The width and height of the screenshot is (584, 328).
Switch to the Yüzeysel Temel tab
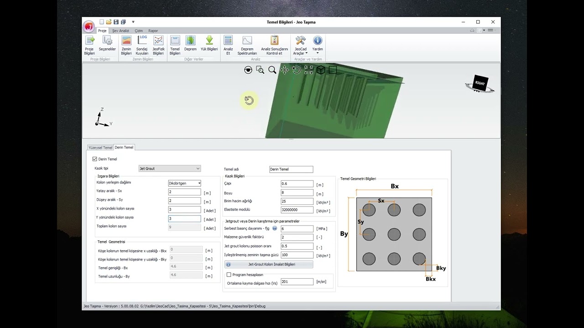click(x=100, y=148)
